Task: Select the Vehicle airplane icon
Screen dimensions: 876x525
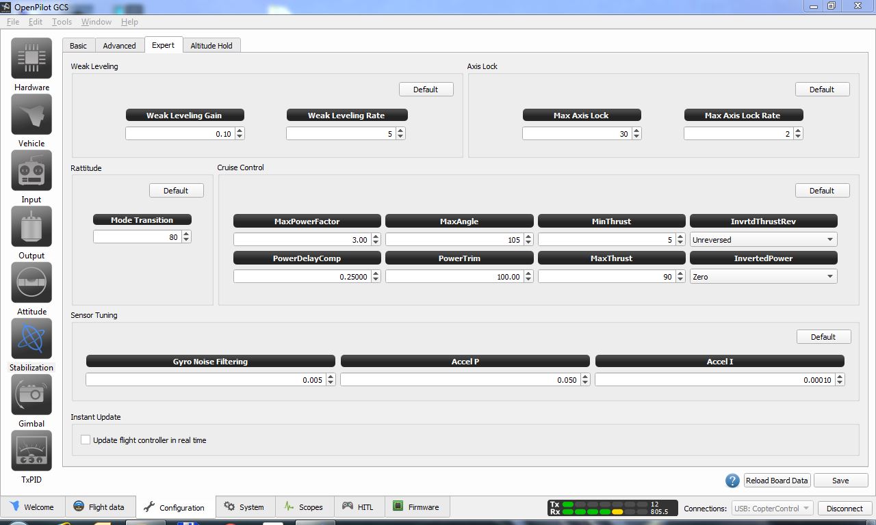Action: tap(31, 114)
